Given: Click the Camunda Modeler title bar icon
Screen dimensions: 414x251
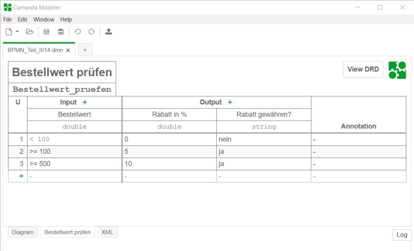Looking at the screenshot, I should click(x=8, y=7).
